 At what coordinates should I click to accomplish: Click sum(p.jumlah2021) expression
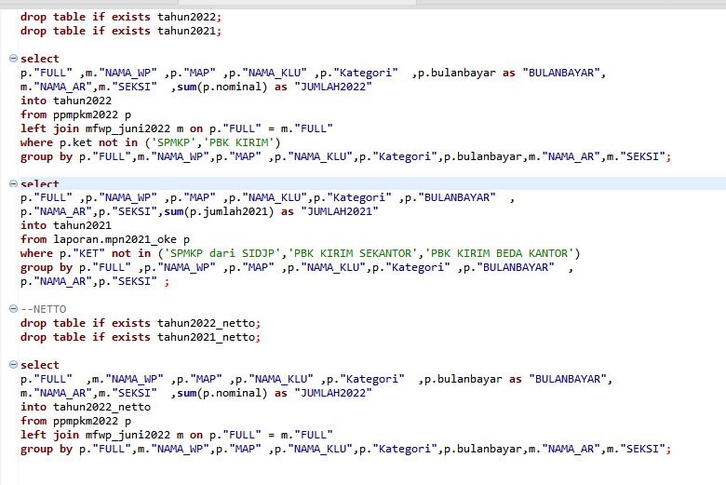click(x=219, y=211)
